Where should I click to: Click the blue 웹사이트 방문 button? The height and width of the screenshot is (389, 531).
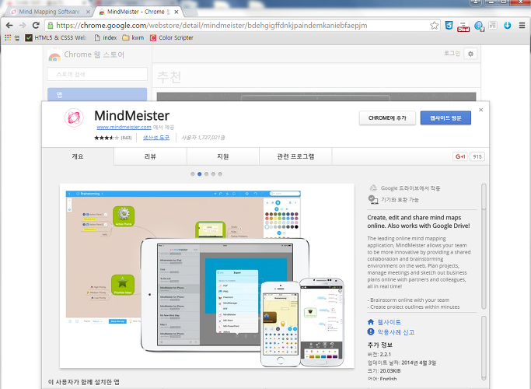coord(445,118)
